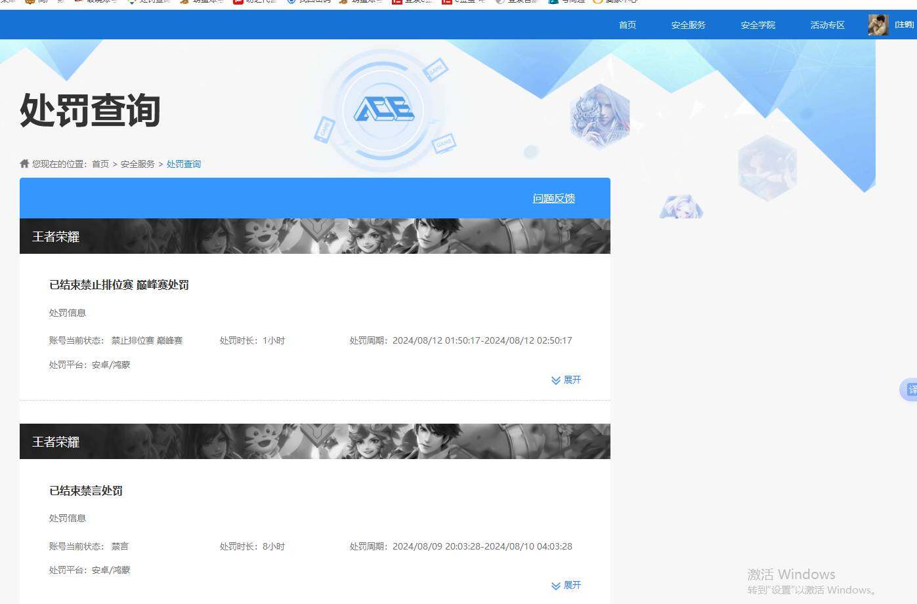Click the double-chevron icon beside the second 展开
The image size is (917, 604).
coord(555,585)
